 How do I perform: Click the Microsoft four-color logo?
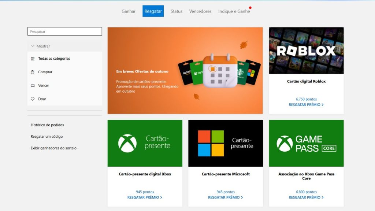point(211,143)
